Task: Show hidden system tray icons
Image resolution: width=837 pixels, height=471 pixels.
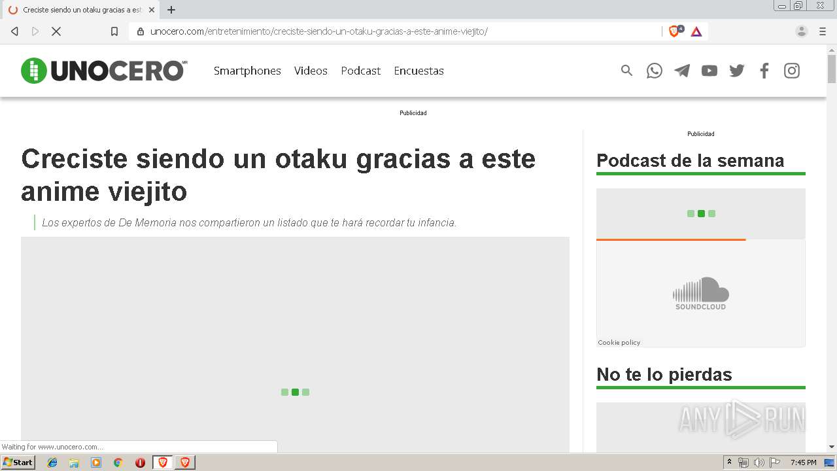Action: [730, 462]
